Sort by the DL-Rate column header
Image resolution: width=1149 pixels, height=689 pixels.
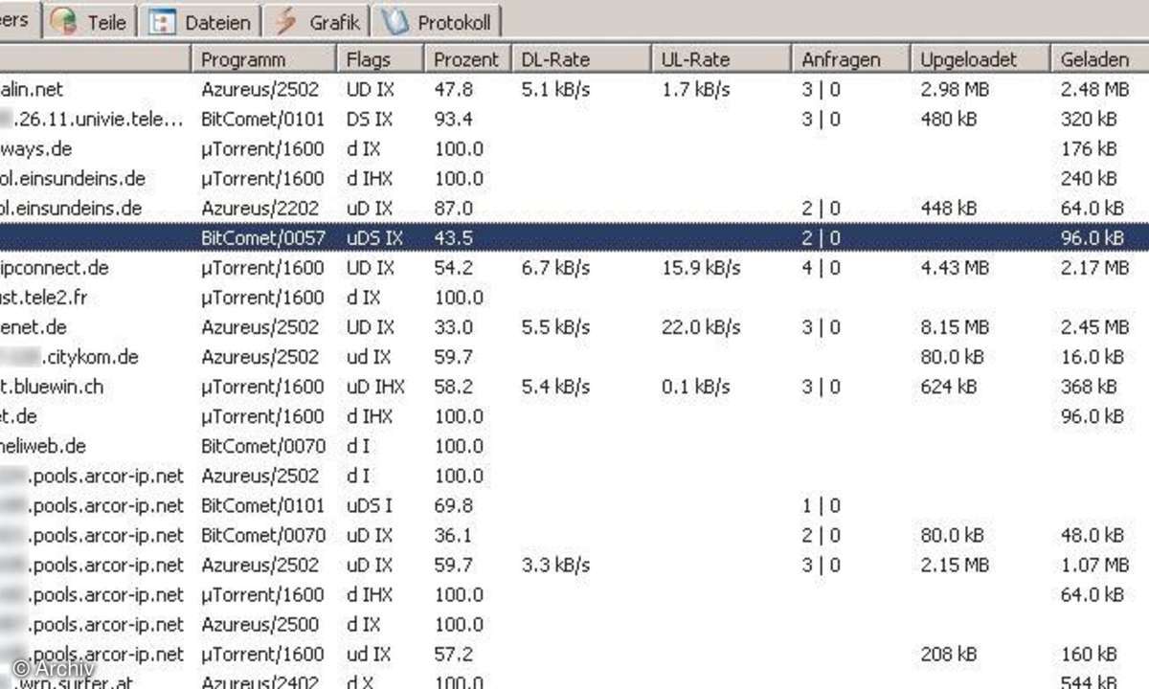click(580, 59)
